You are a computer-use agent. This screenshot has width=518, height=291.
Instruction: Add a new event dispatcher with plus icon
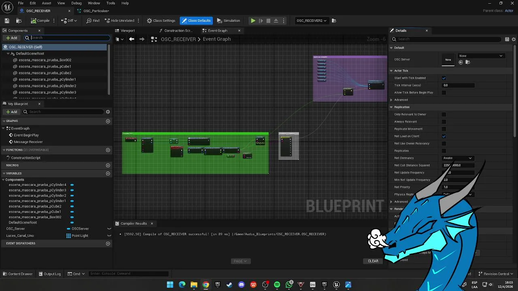(x=108, y=243)
